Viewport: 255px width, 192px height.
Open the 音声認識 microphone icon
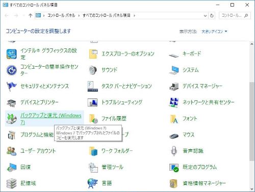coord(174,151)
